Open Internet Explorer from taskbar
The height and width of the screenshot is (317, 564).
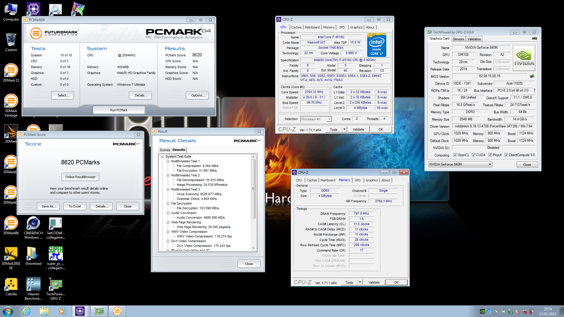(x=26, y=311)
